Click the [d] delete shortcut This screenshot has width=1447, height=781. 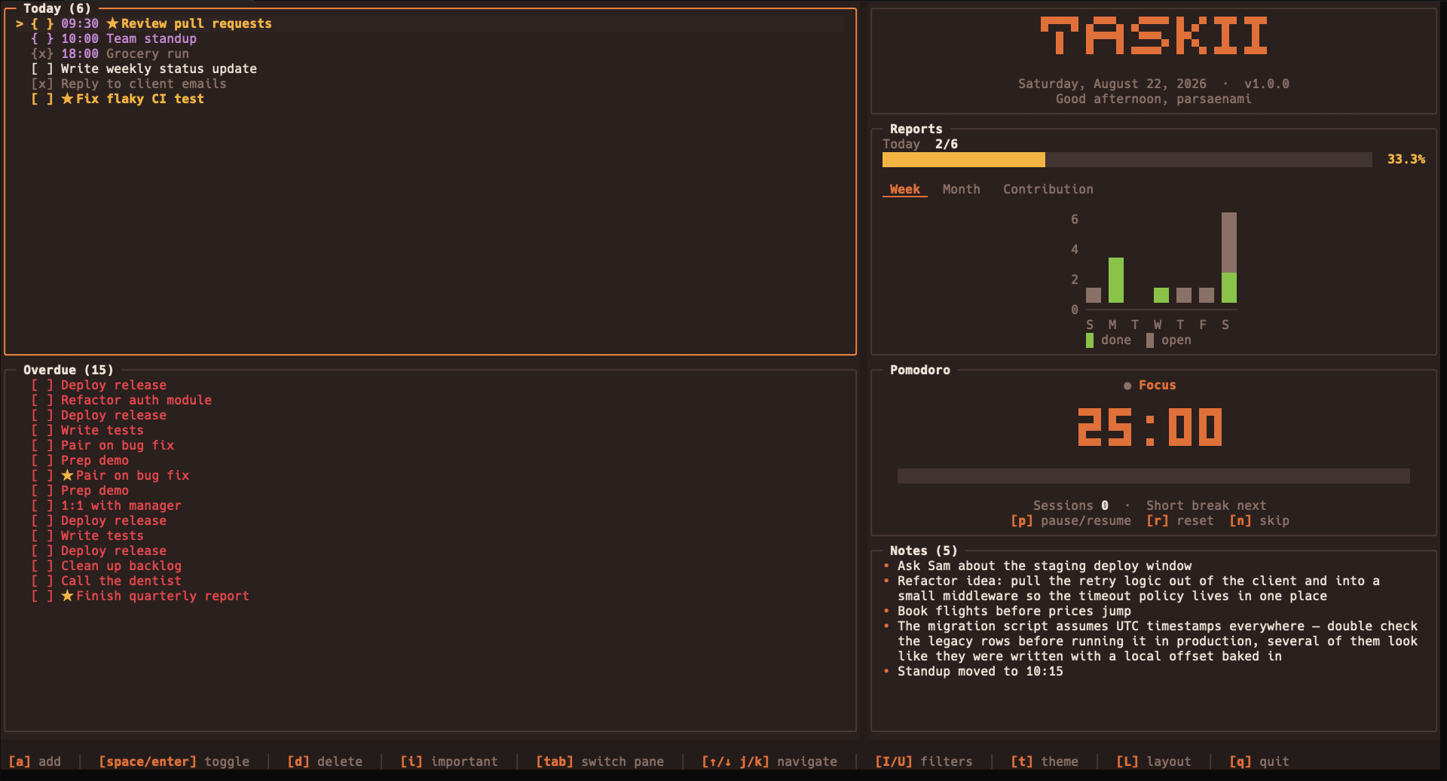[x=325, y=761]
